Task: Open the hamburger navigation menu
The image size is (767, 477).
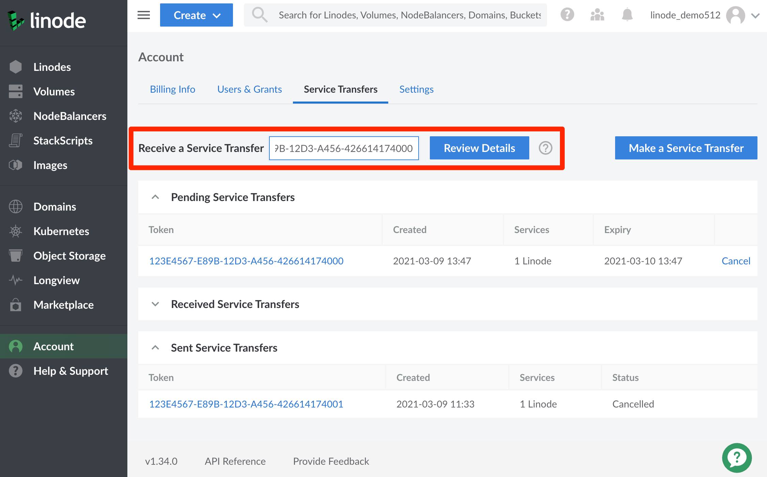Action: pyautogui.click(x=143, y=15)
